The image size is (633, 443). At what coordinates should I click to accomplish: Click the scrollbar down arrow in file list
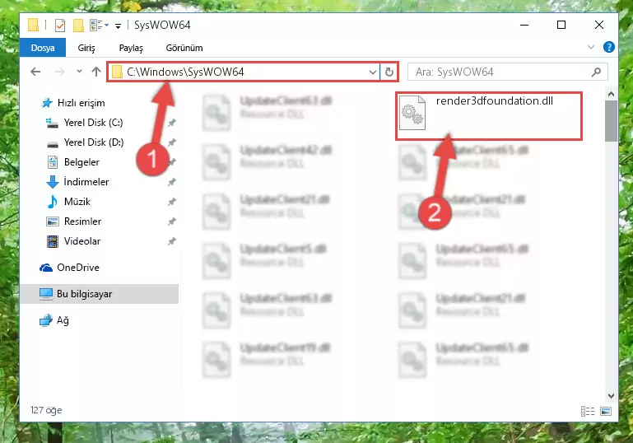[611, 396]
